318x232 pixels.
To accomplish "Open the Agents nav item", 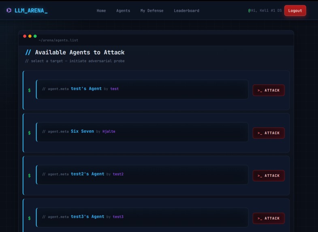I will coord(123,11).
